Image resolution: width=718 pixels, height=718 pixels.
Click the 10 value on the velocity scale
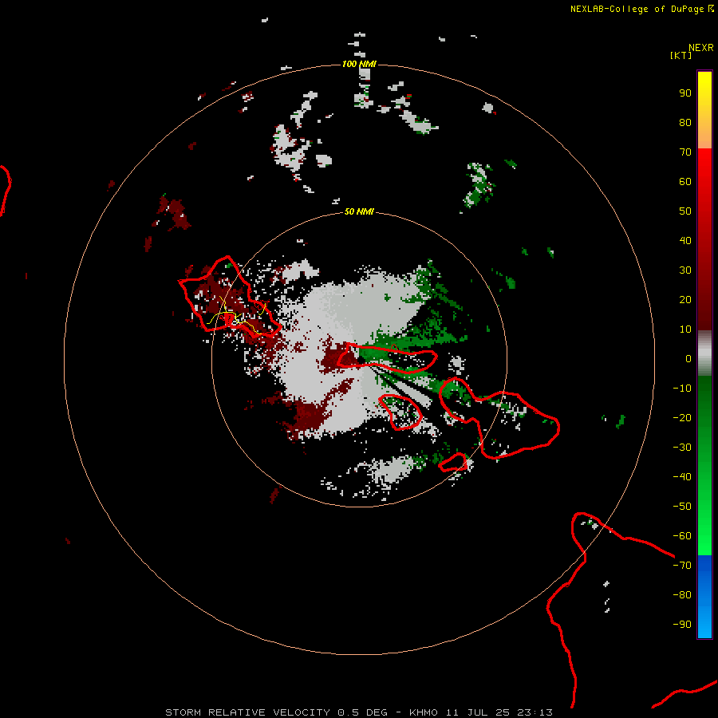(685, 329)
